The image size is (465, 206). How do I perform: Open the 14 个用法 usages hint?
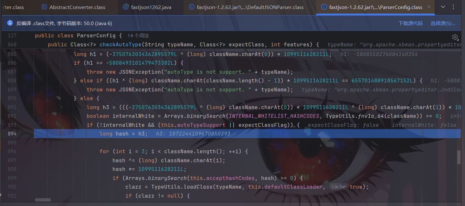(138, 35)
